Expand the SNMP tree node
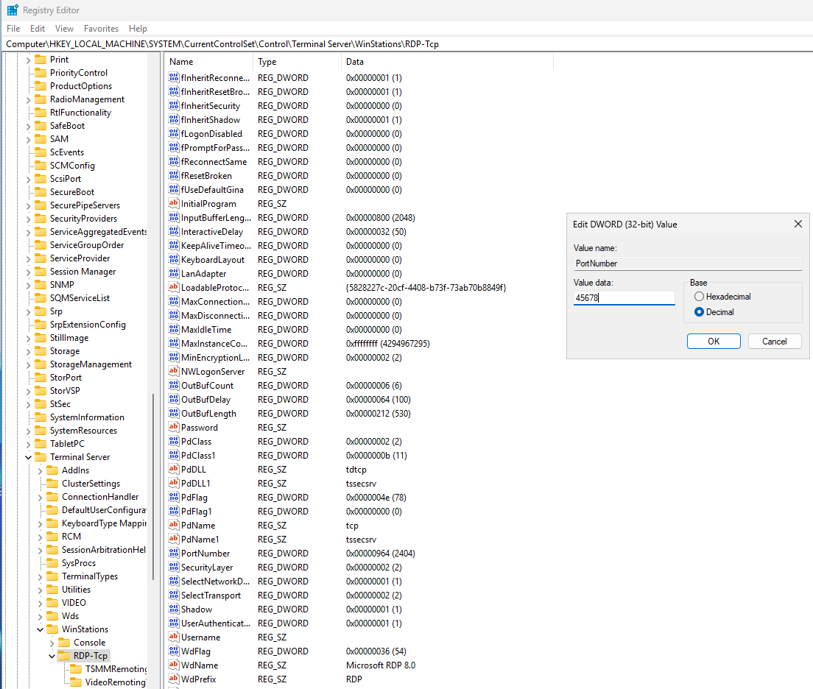 click(29, 285)
